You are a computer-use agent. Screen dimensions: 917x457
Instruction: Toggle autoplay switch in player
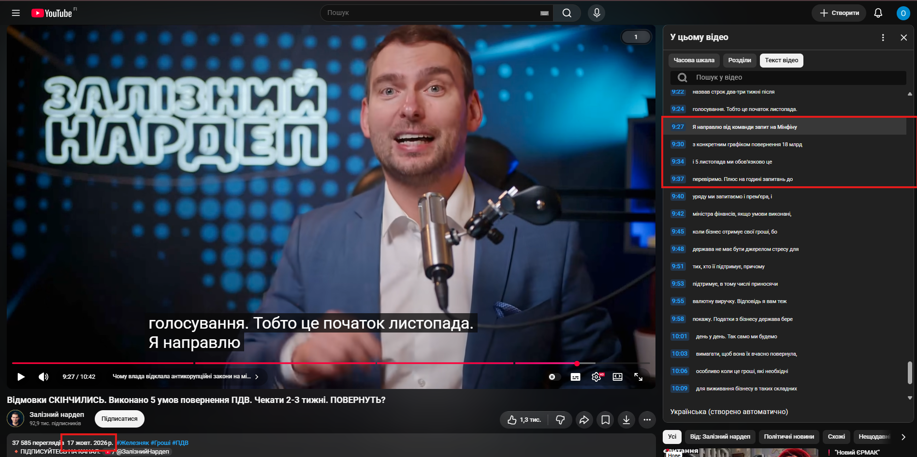click(x=554, y=377)
